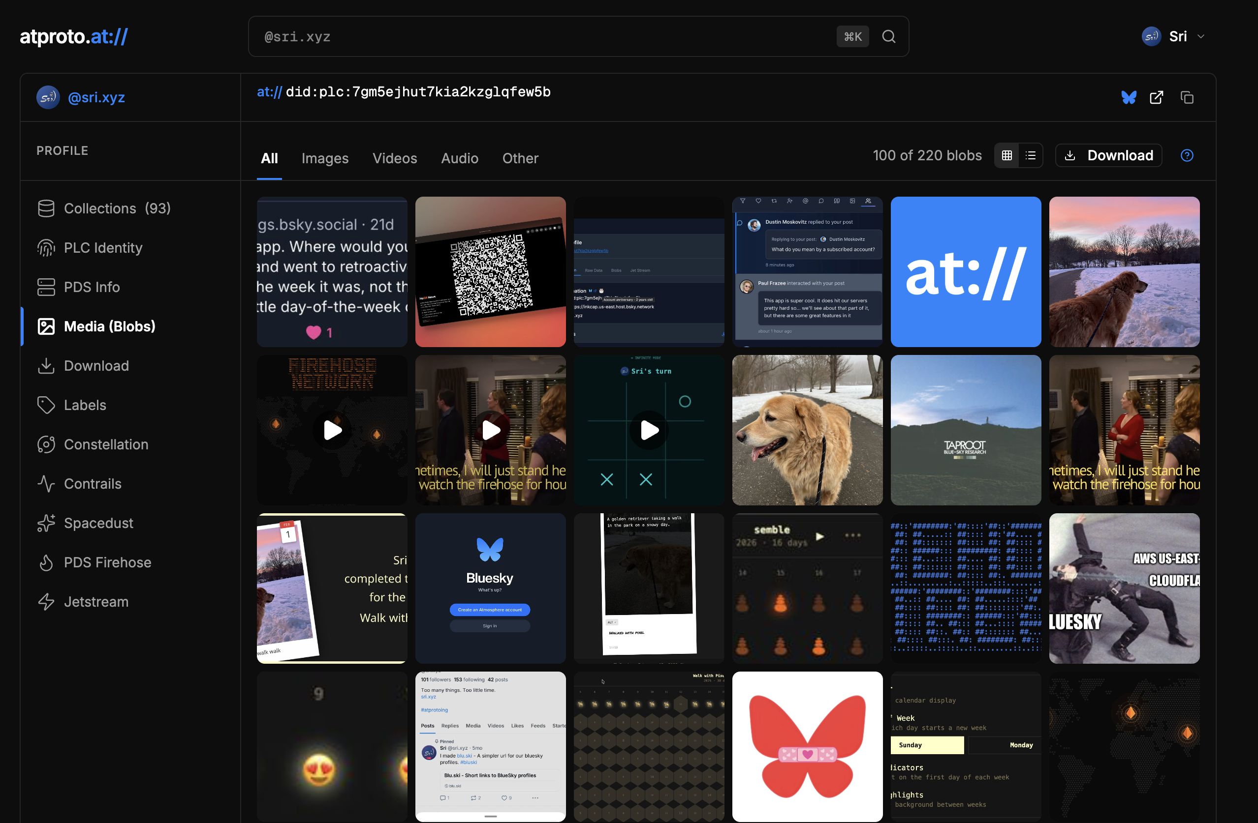Click the search magnifier icon
Image resolution: width=1258 pixels, height=823 pixels.
tap(888, 36)
